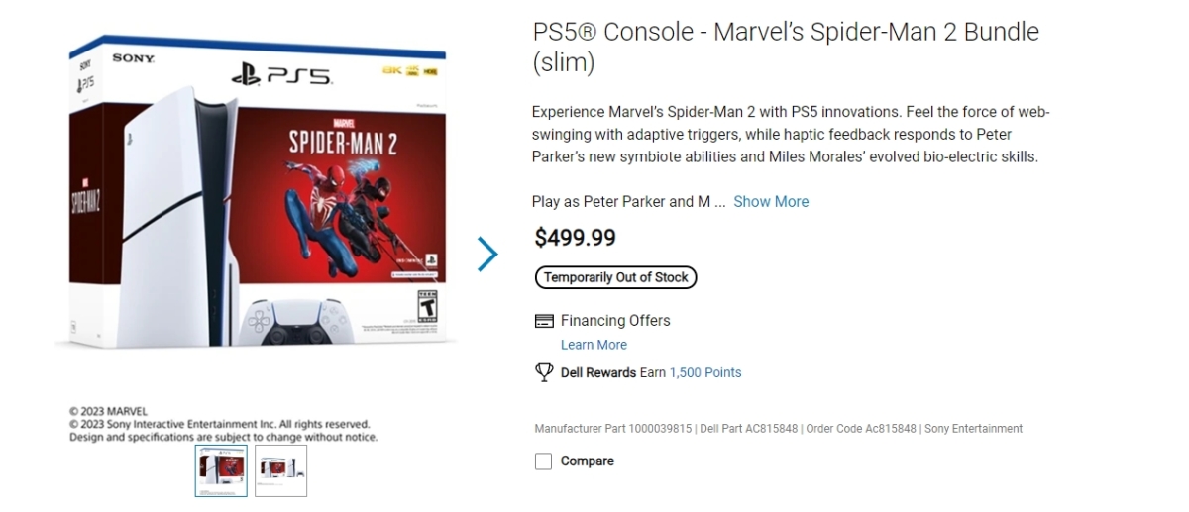1189x512 pixels.
Task: Enable the Compare checkbox
Action: coord(543,461)
